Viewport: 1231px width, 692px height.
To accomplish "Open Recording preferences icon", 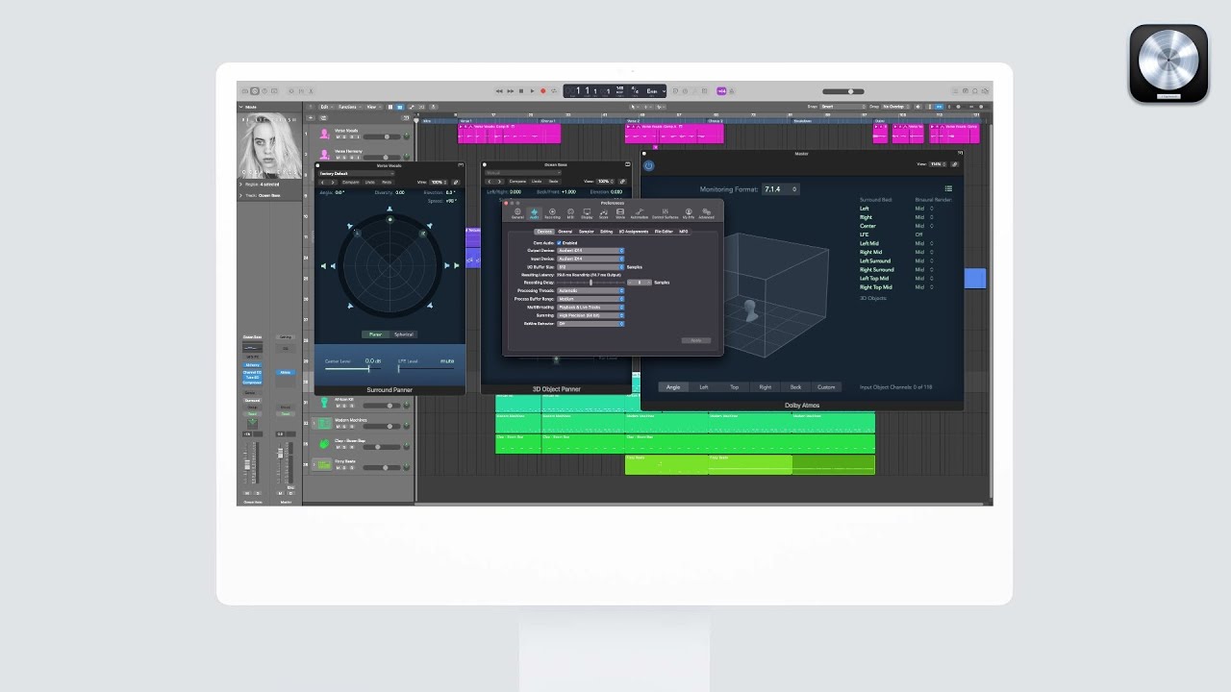I will tap(552, 213).
